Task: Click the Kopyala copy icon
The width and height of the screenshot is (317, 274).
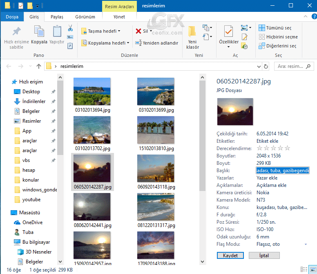Action: click(x=39, y=31)
